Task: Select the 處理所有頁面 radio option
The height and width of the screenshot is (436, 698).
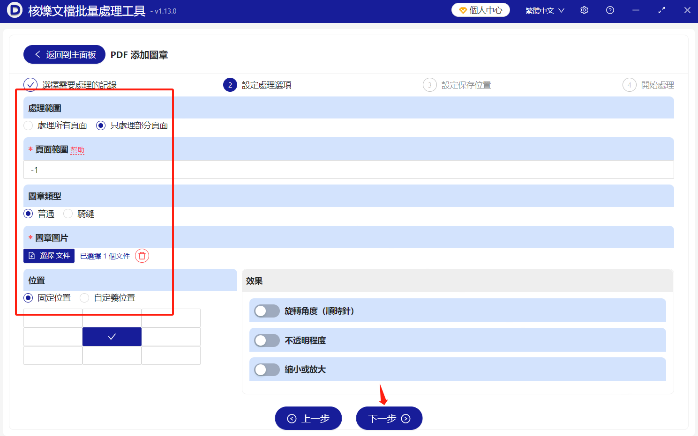Action: click(28, 126)
